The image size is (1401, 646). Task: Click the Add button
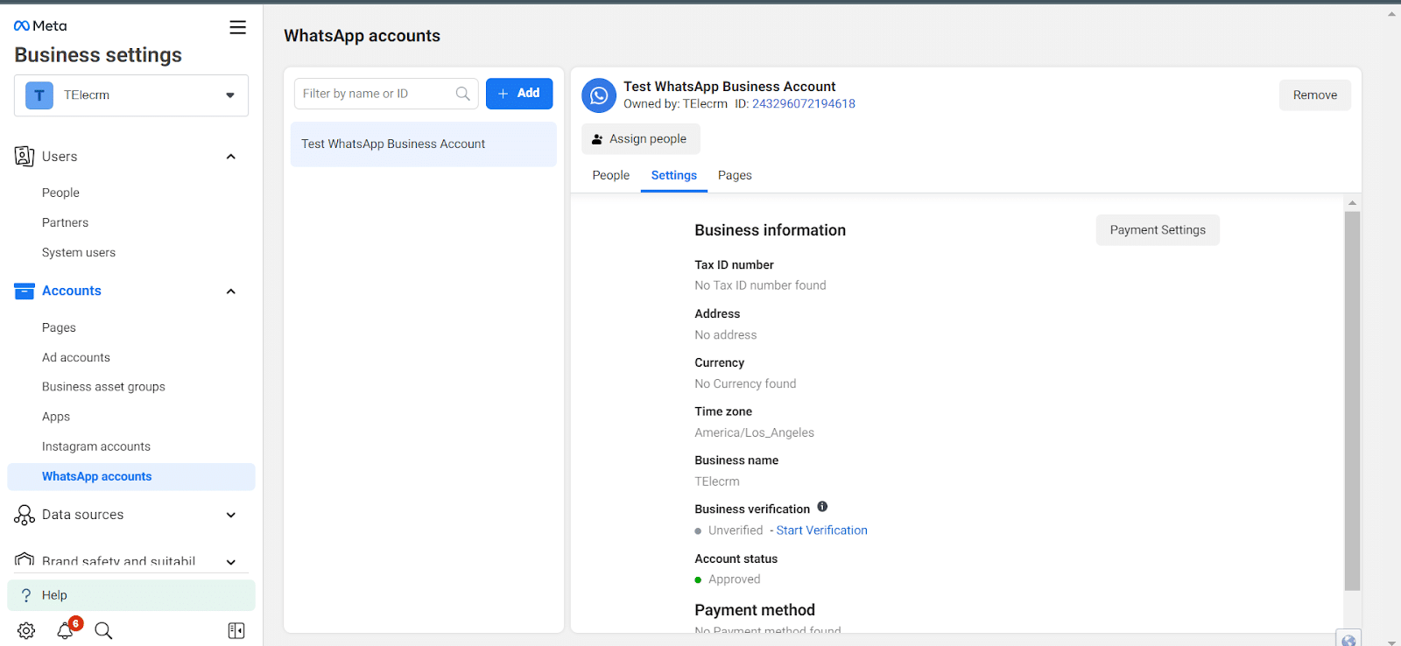pos(519,94)
